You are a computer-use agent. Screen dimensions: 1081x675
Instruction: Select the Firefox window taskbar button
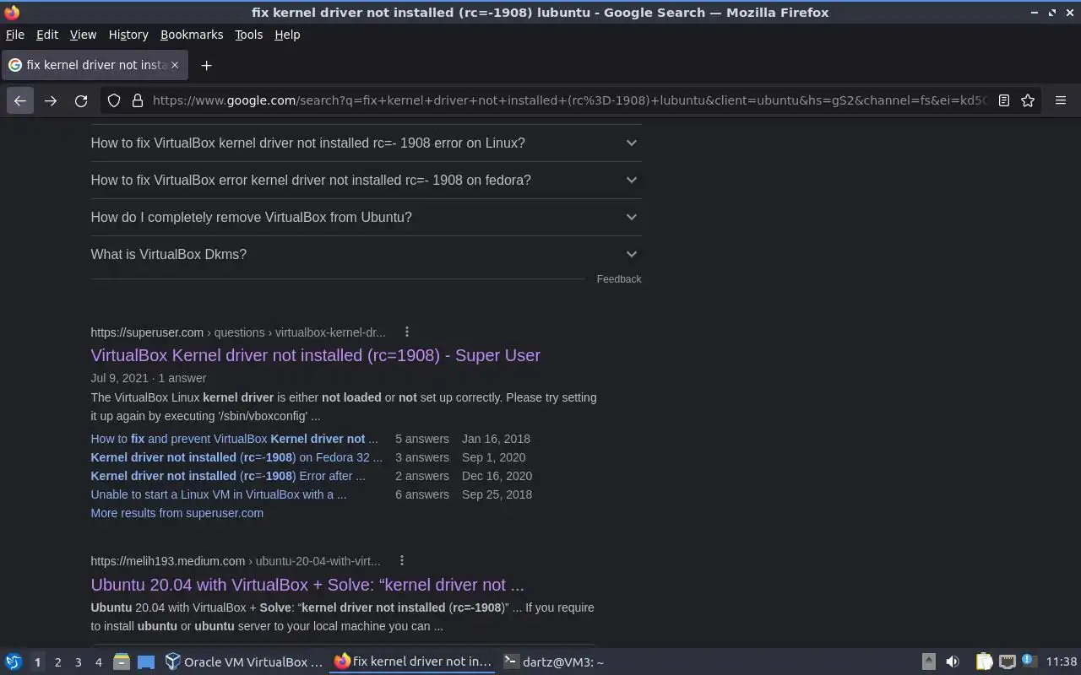tap(413, 662)
